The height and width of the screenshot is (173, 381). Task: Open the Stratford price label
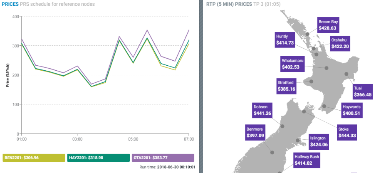tap(287, 86)
